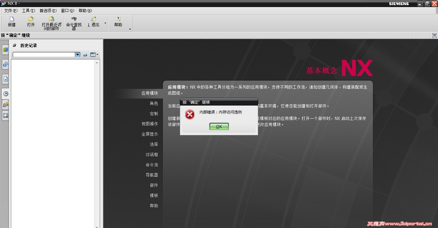Open the 首选项(P) menu

(x=48, y=11)
